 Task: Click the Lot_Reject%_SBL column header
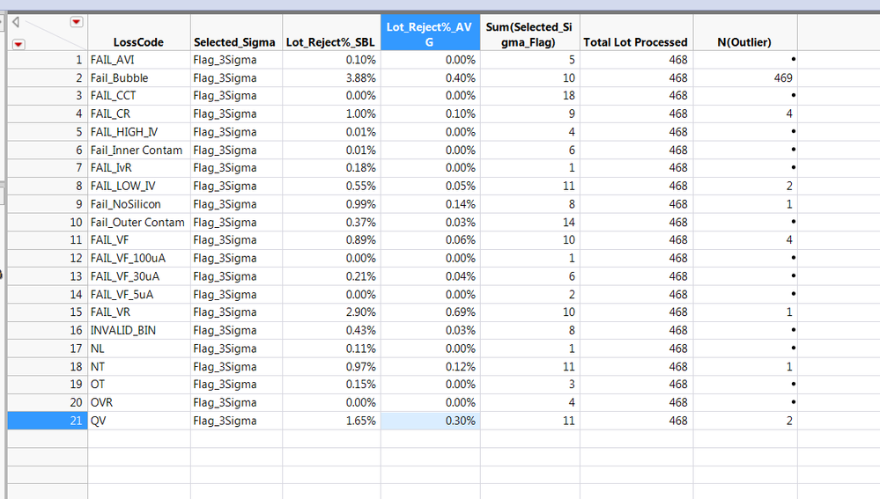330,42
